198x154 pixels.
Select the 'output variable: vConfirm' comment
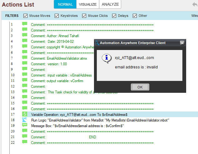57,81
